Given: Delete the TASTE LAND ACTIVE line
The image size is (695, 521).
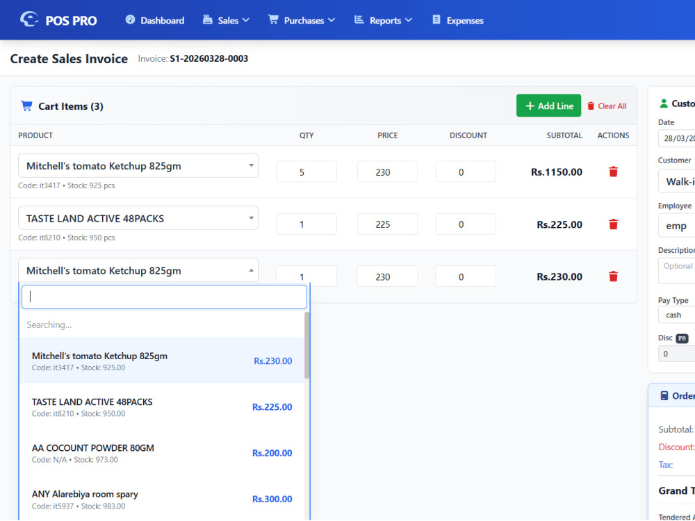Looking at the screenshot, I should point(614,224).
